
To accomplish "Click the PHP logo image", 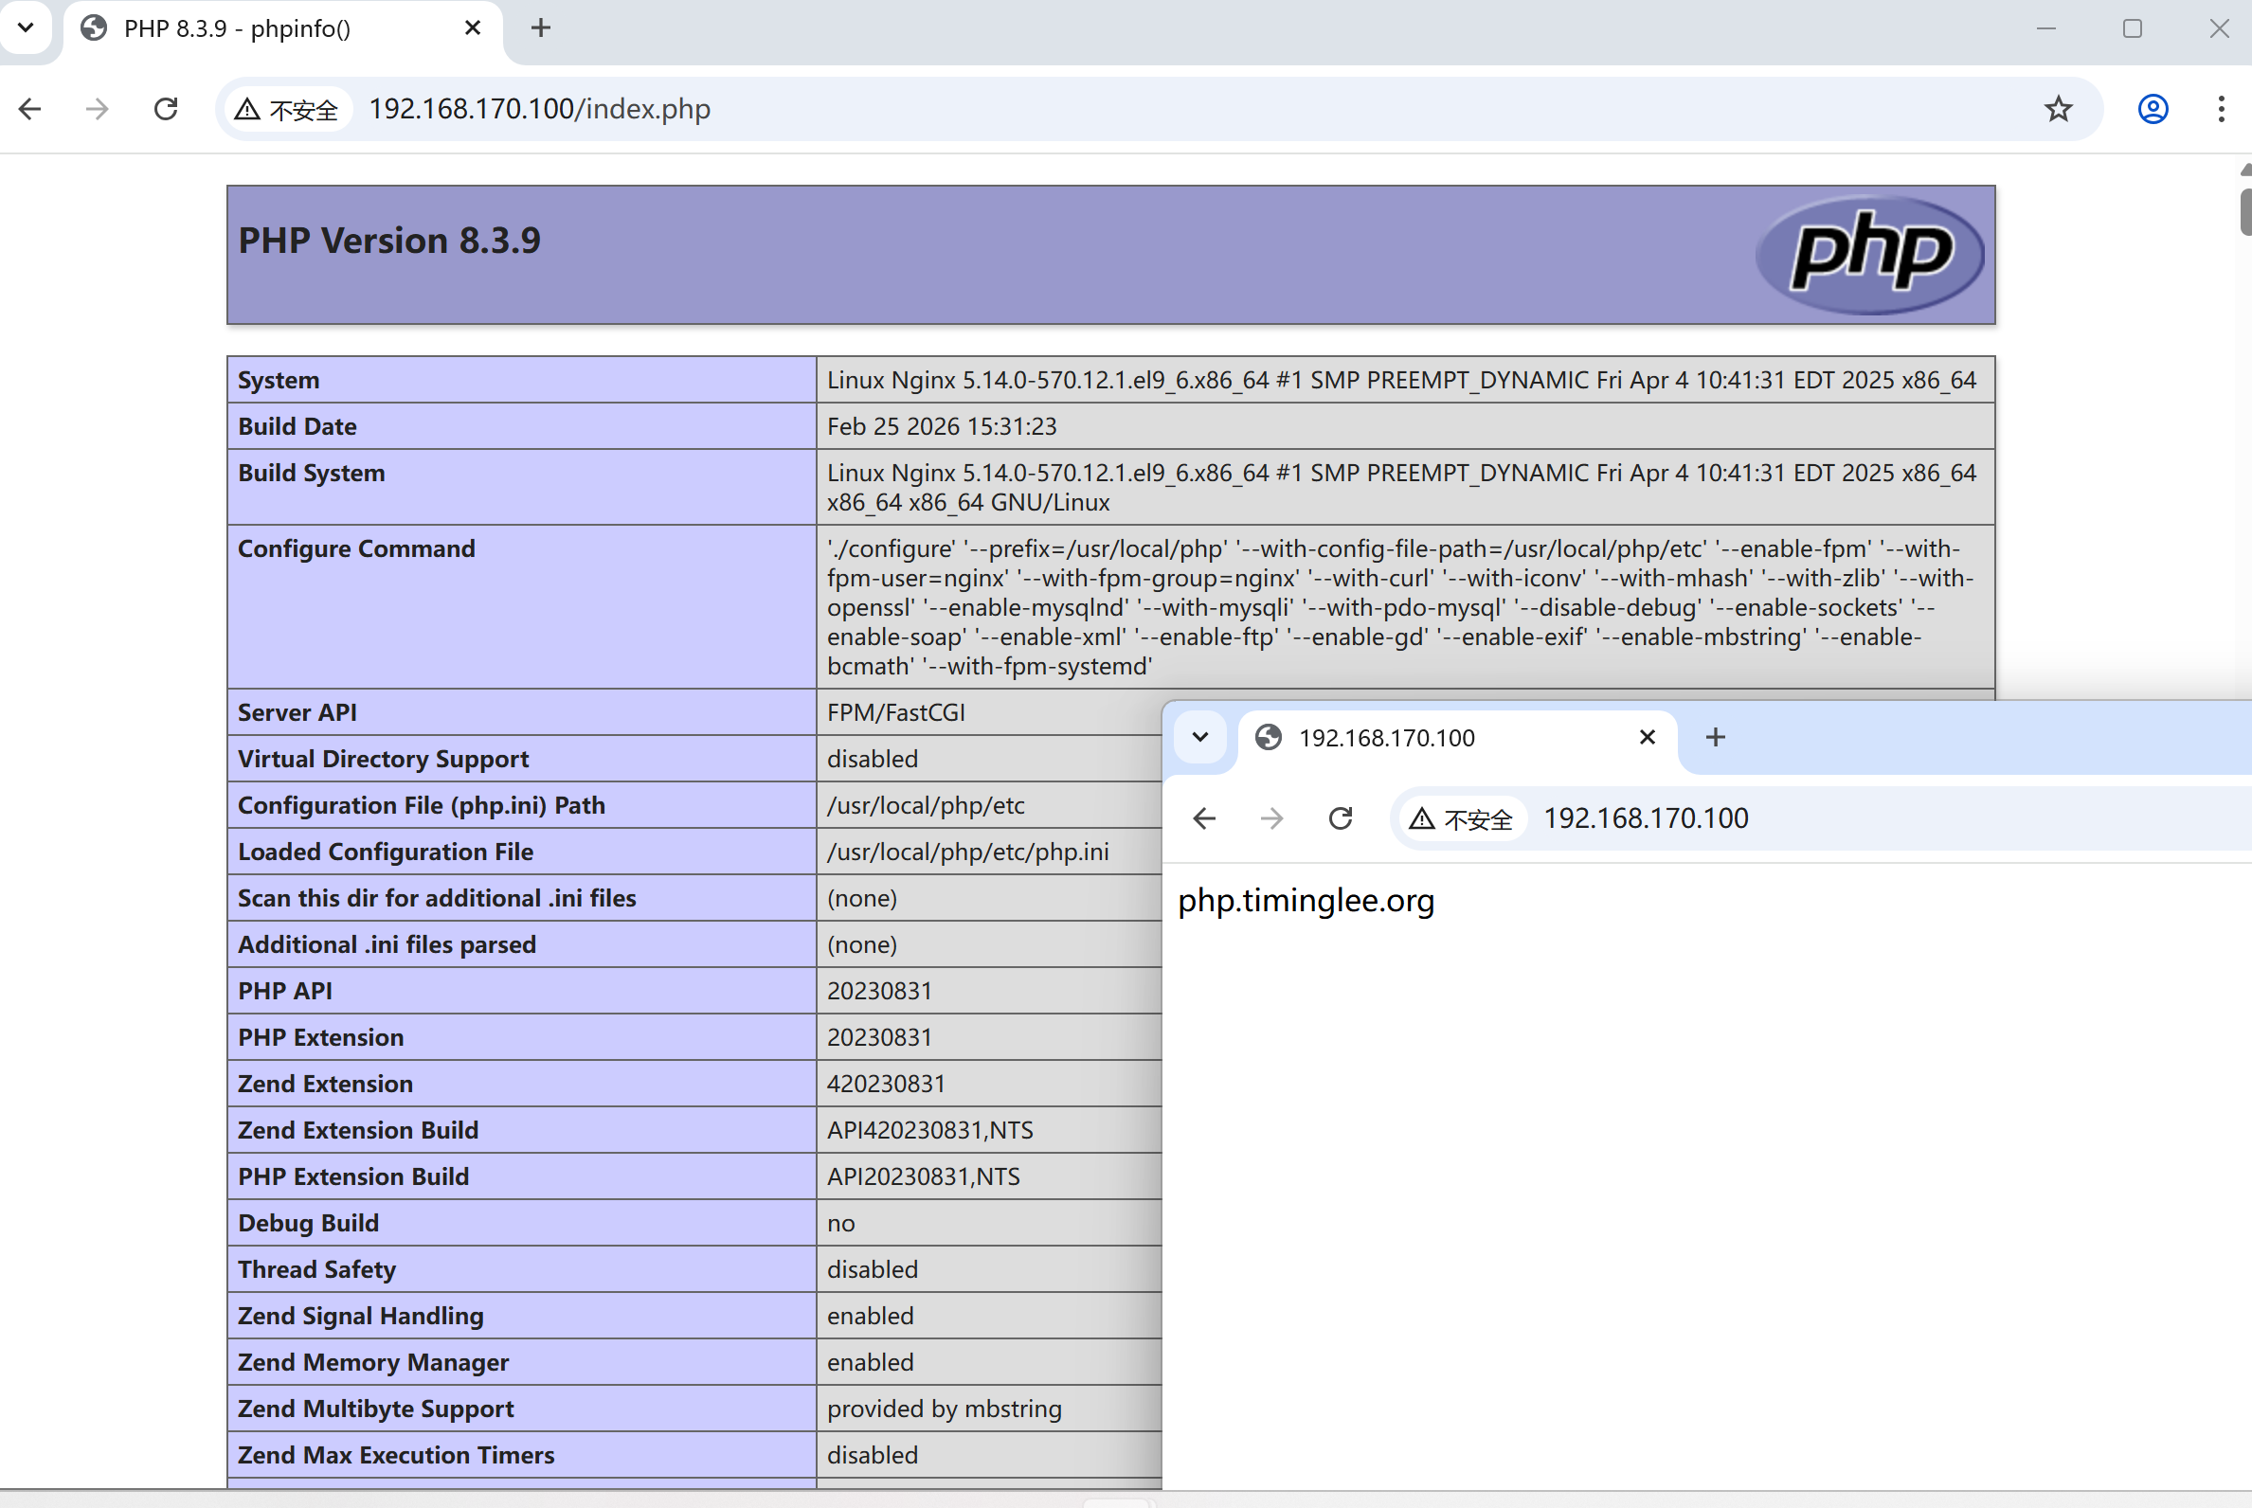I will click(x=1869, y=254).
